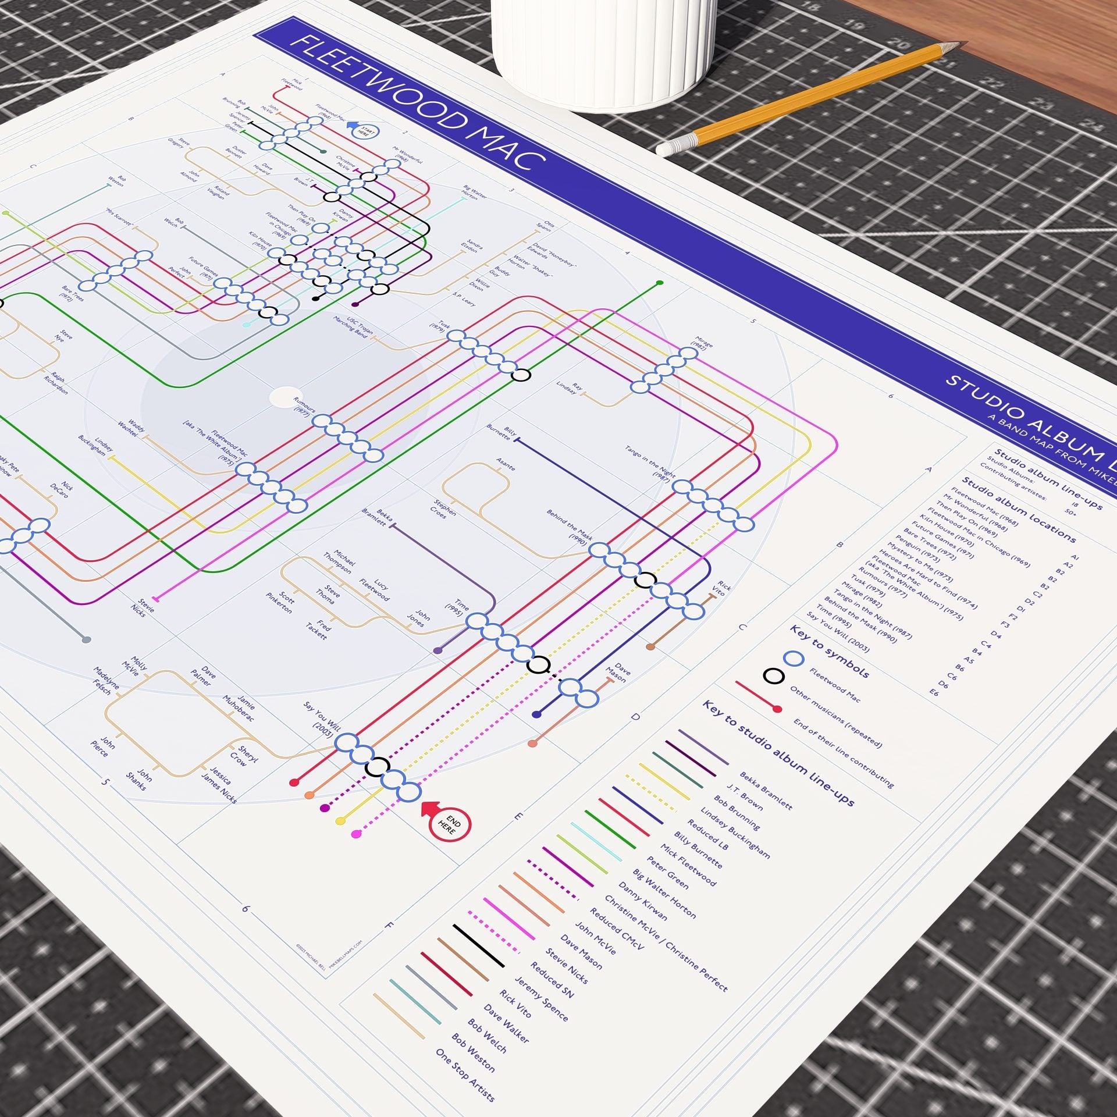Click 'Danny Kirwan' in the line-ups key
1117x1117 pixels.
pyautogui.click(x=642, y=902)
